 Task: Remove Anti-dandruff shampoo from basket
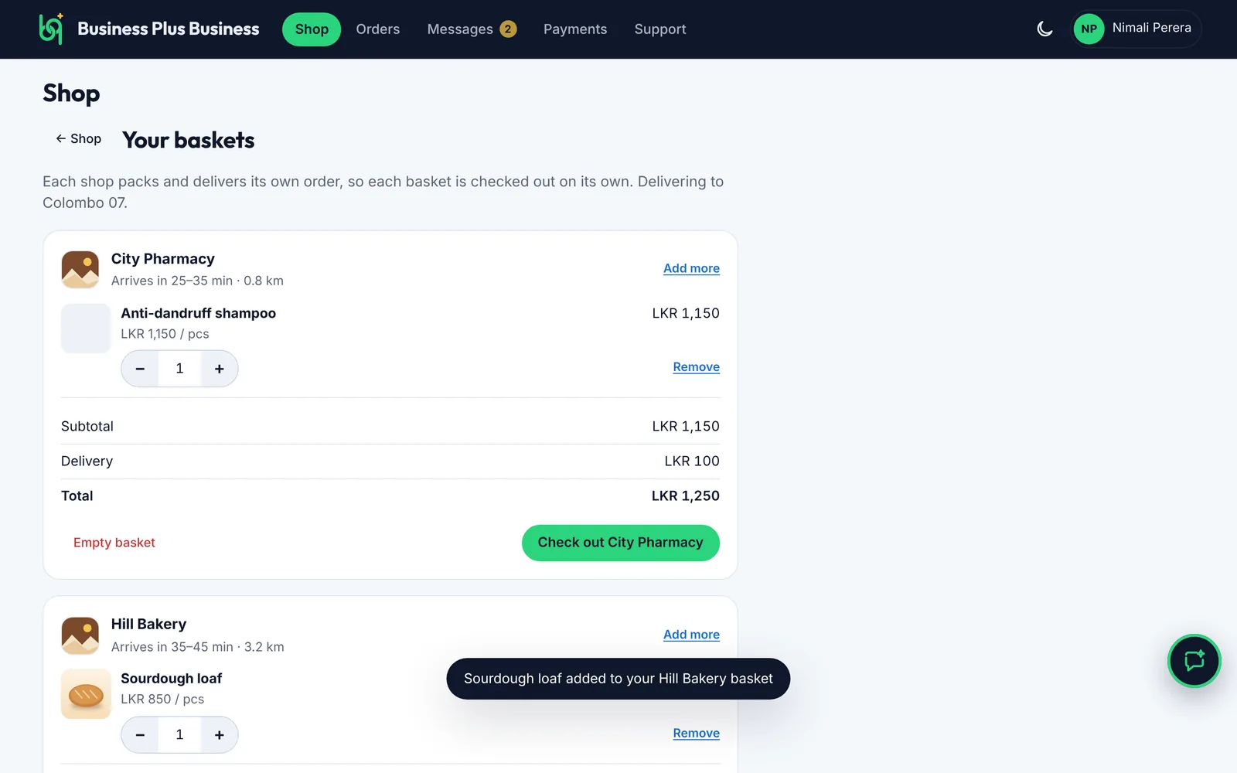(696, 367)
